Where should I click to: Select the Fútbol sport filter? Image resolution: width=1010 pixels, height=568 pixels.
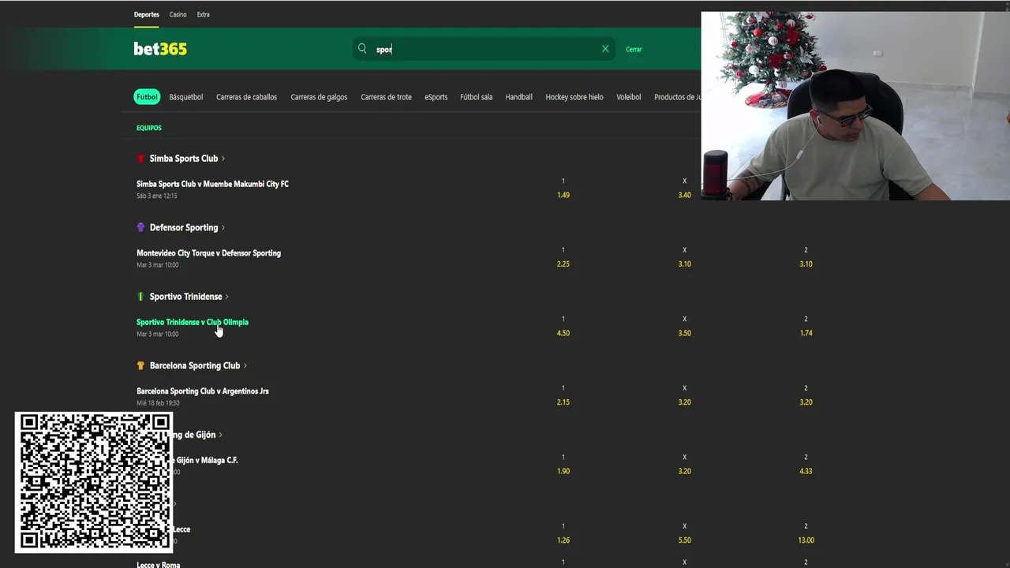147,97
